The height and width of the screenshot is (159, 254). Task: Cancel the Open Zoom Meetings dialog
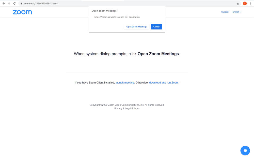156,26
